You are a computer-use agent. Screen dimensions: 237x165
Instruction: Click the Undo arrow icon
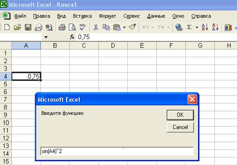point(145,27)
